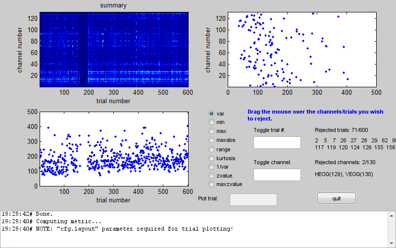Click the rejected trials number list
396x248 pixels.
pos(355,144)
